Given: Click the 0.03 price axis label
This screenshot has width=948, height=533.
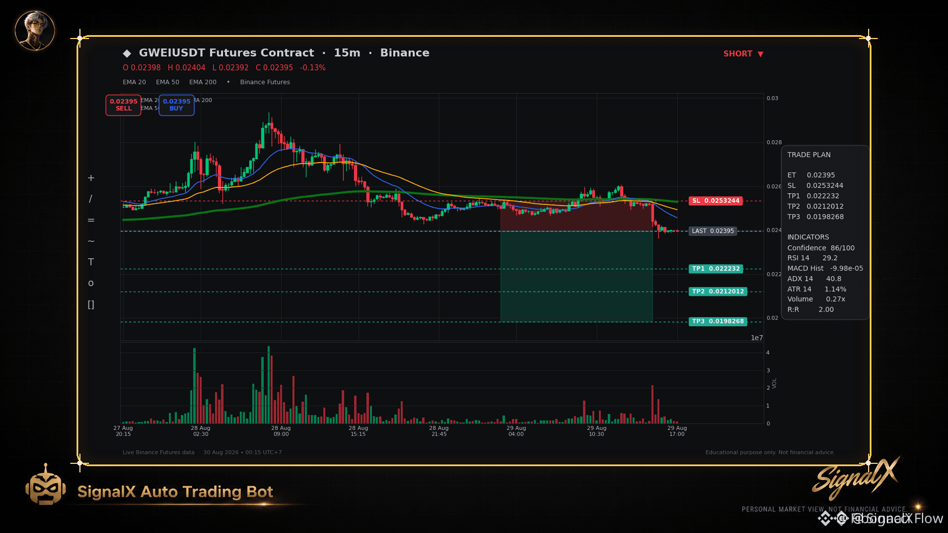Looking at the screenshot, I should pos(772,99).
